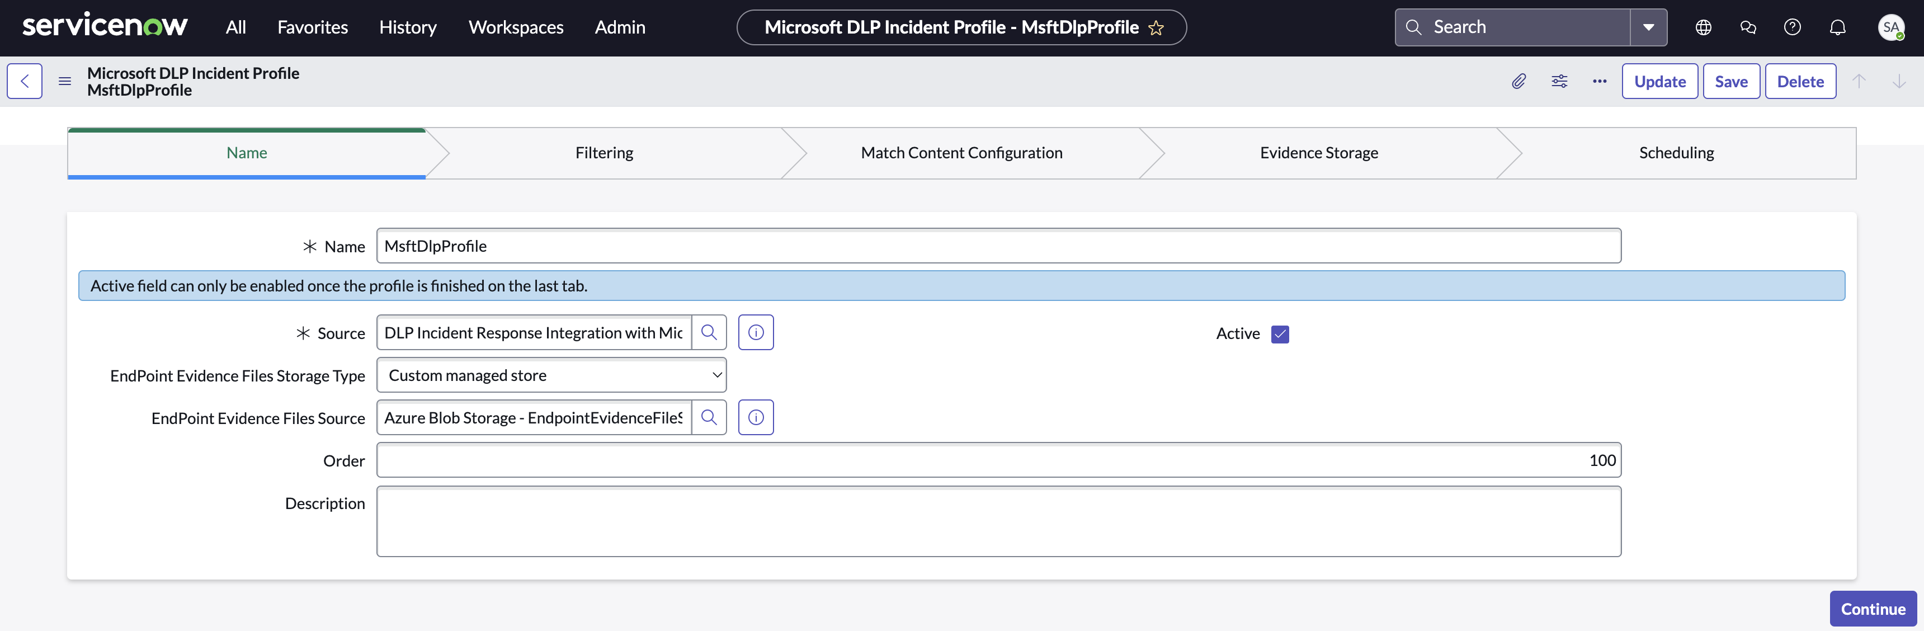The image size is (1924, 631).
Task: Favorite this page with the star icon
Action: [1156, 27]
